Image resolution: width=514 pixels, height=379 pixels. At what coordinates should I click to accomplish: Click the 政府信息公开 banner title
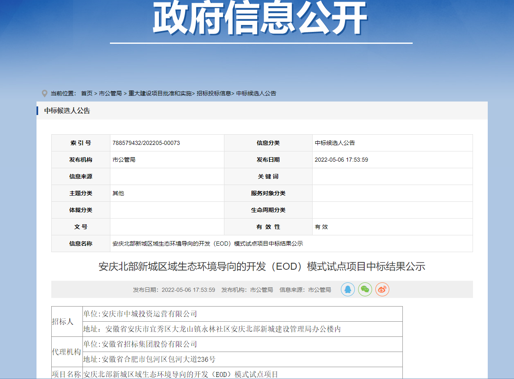tap(260, 18)
